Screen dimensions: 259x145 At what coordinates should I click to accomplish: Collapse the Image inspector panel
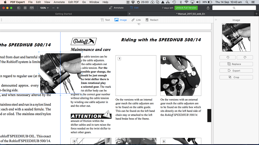pyautogui.click(x=216, y=20)
